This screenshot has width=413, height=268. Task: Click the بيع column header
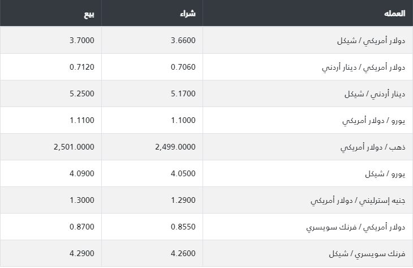89,14
